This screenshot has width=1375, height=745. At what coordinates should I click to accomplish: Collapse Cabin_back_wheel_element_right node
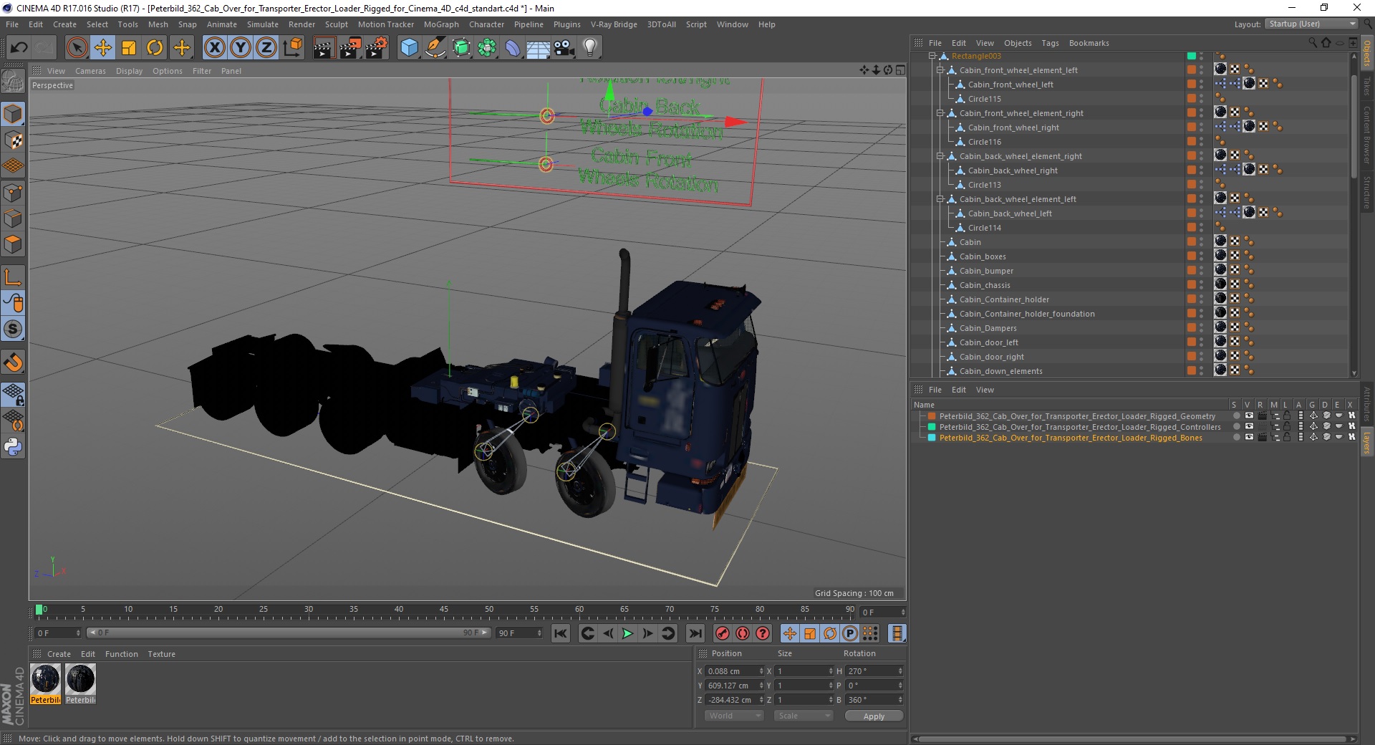click(x=940, y=156)
